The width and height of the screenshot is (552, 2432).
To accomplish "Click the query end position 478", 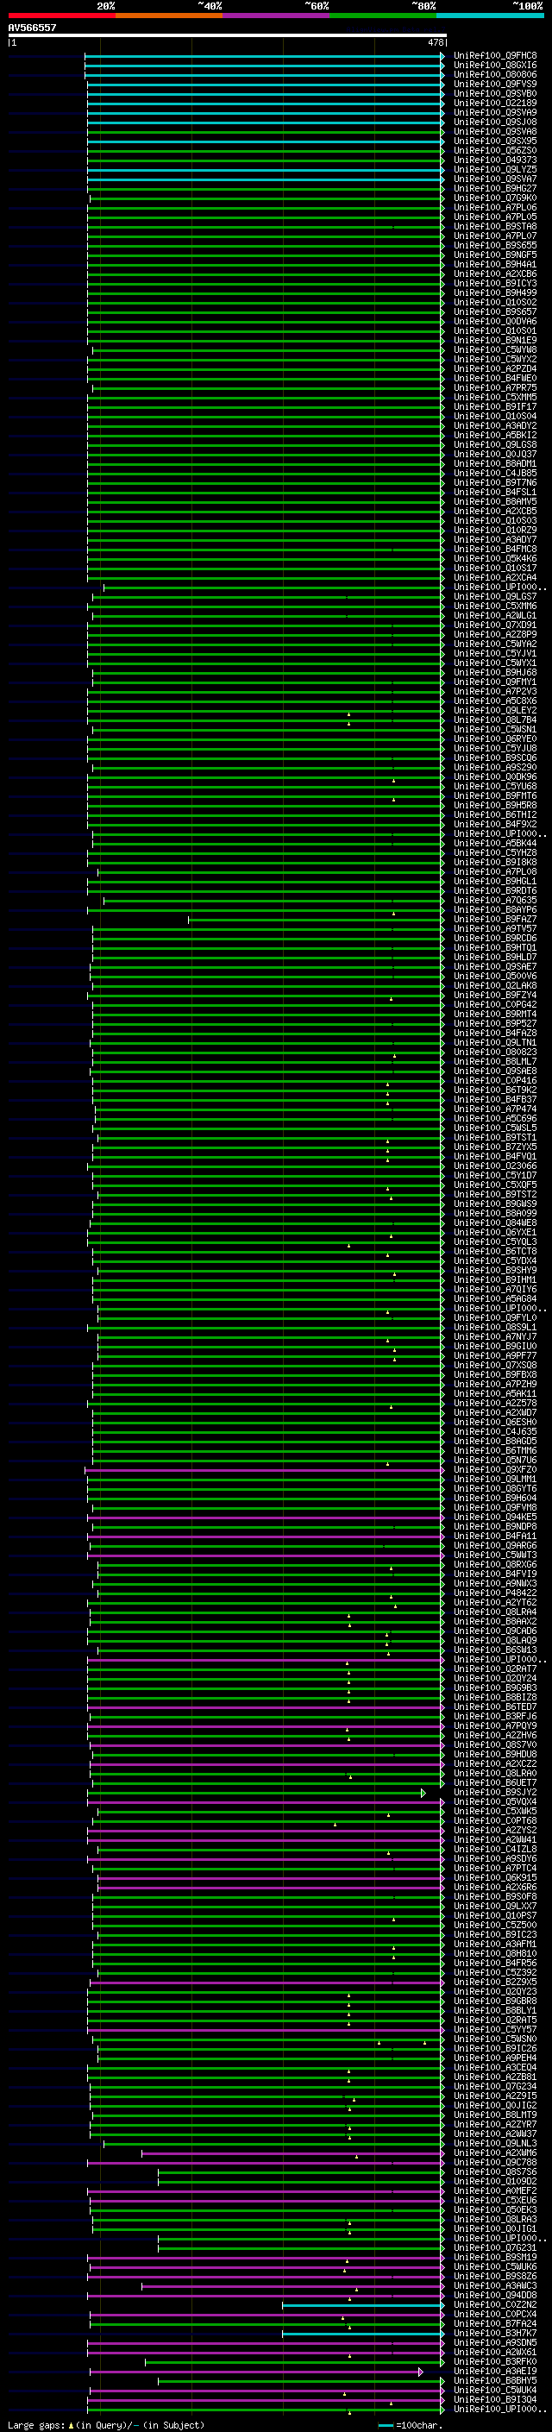I will point(436,42).
